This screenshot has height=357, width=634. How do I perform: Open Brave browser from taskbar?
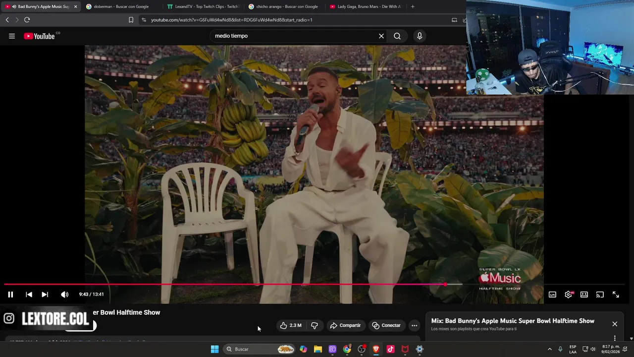click(x=376, y=349)
